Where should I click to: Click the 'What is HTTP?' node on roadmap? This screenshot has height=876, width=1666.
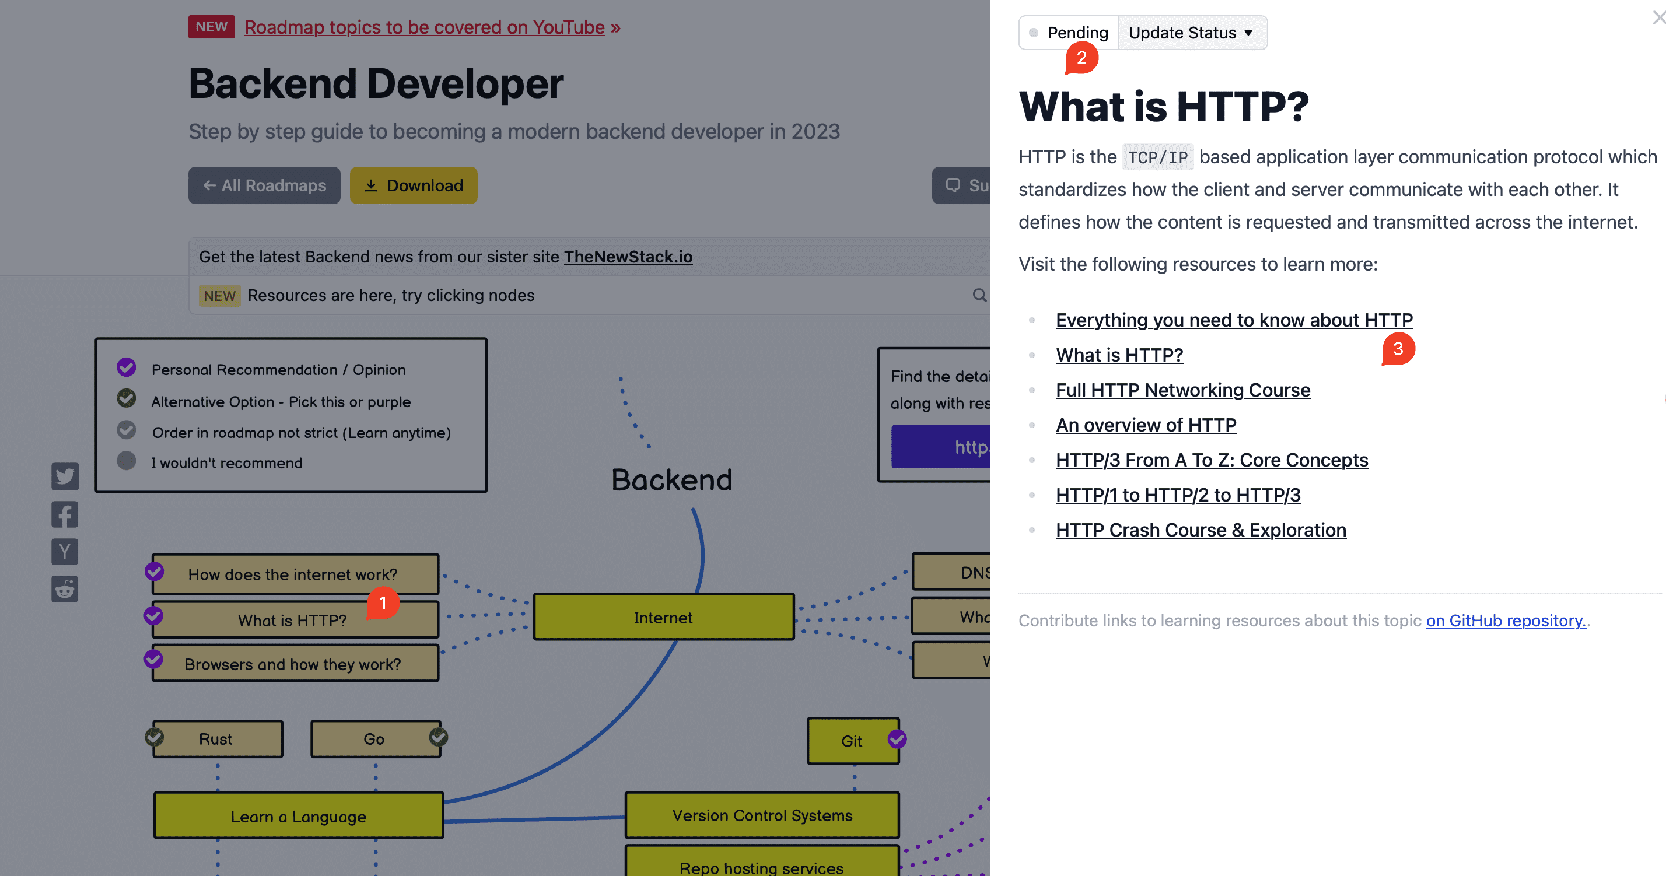[x=291, y=618]
